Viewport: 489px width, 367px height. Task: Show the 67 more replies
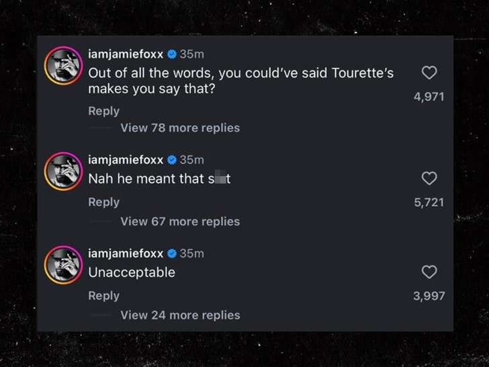(179, 221)
